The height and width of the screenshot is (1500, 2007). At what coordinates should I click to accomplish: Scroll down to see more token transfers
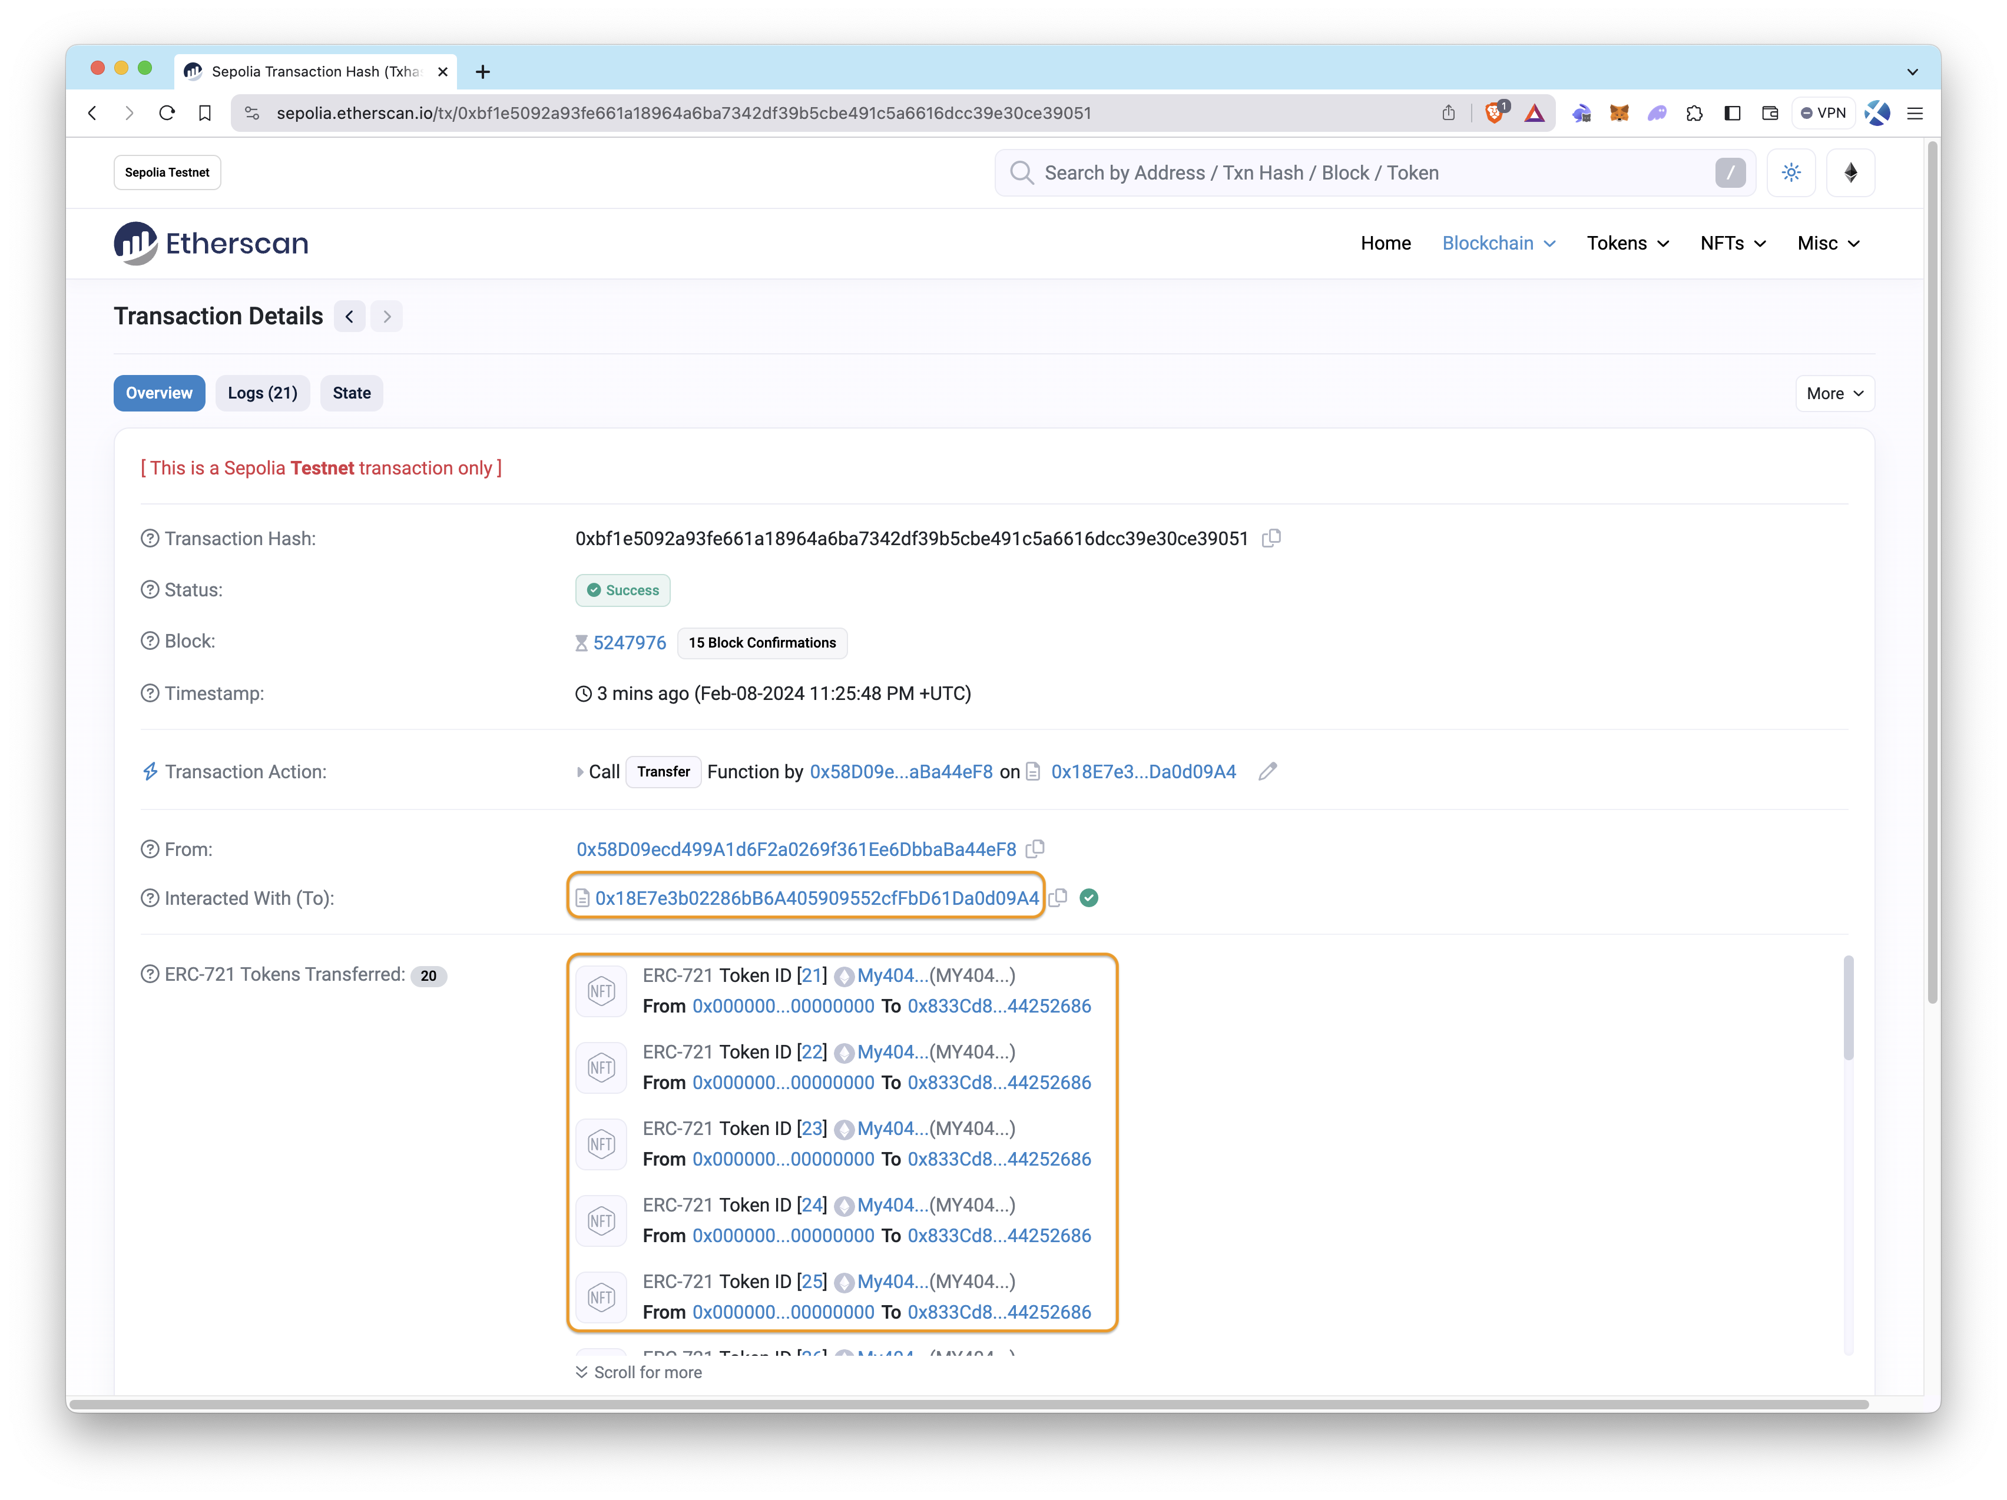[643, 1371]
